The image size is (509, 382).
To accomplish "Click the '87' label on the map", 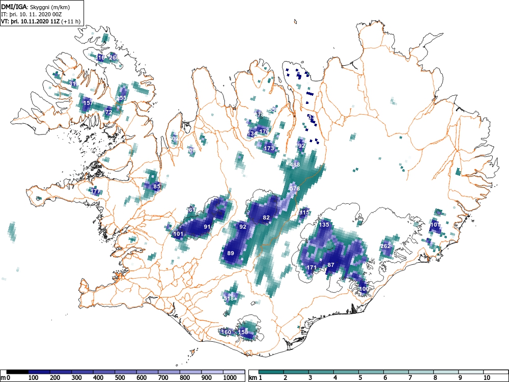I will [x=331, y=265].
